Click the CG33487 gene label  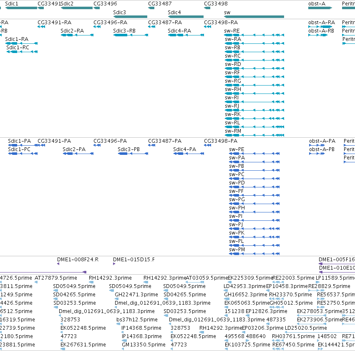(x=160, y=4)
